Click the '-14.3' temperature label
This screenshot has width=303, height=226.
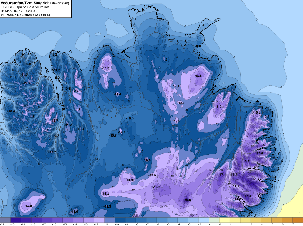[x=105, y=194]
